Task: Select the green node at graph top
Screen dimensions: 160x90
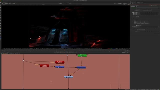Action: [82, 55]
